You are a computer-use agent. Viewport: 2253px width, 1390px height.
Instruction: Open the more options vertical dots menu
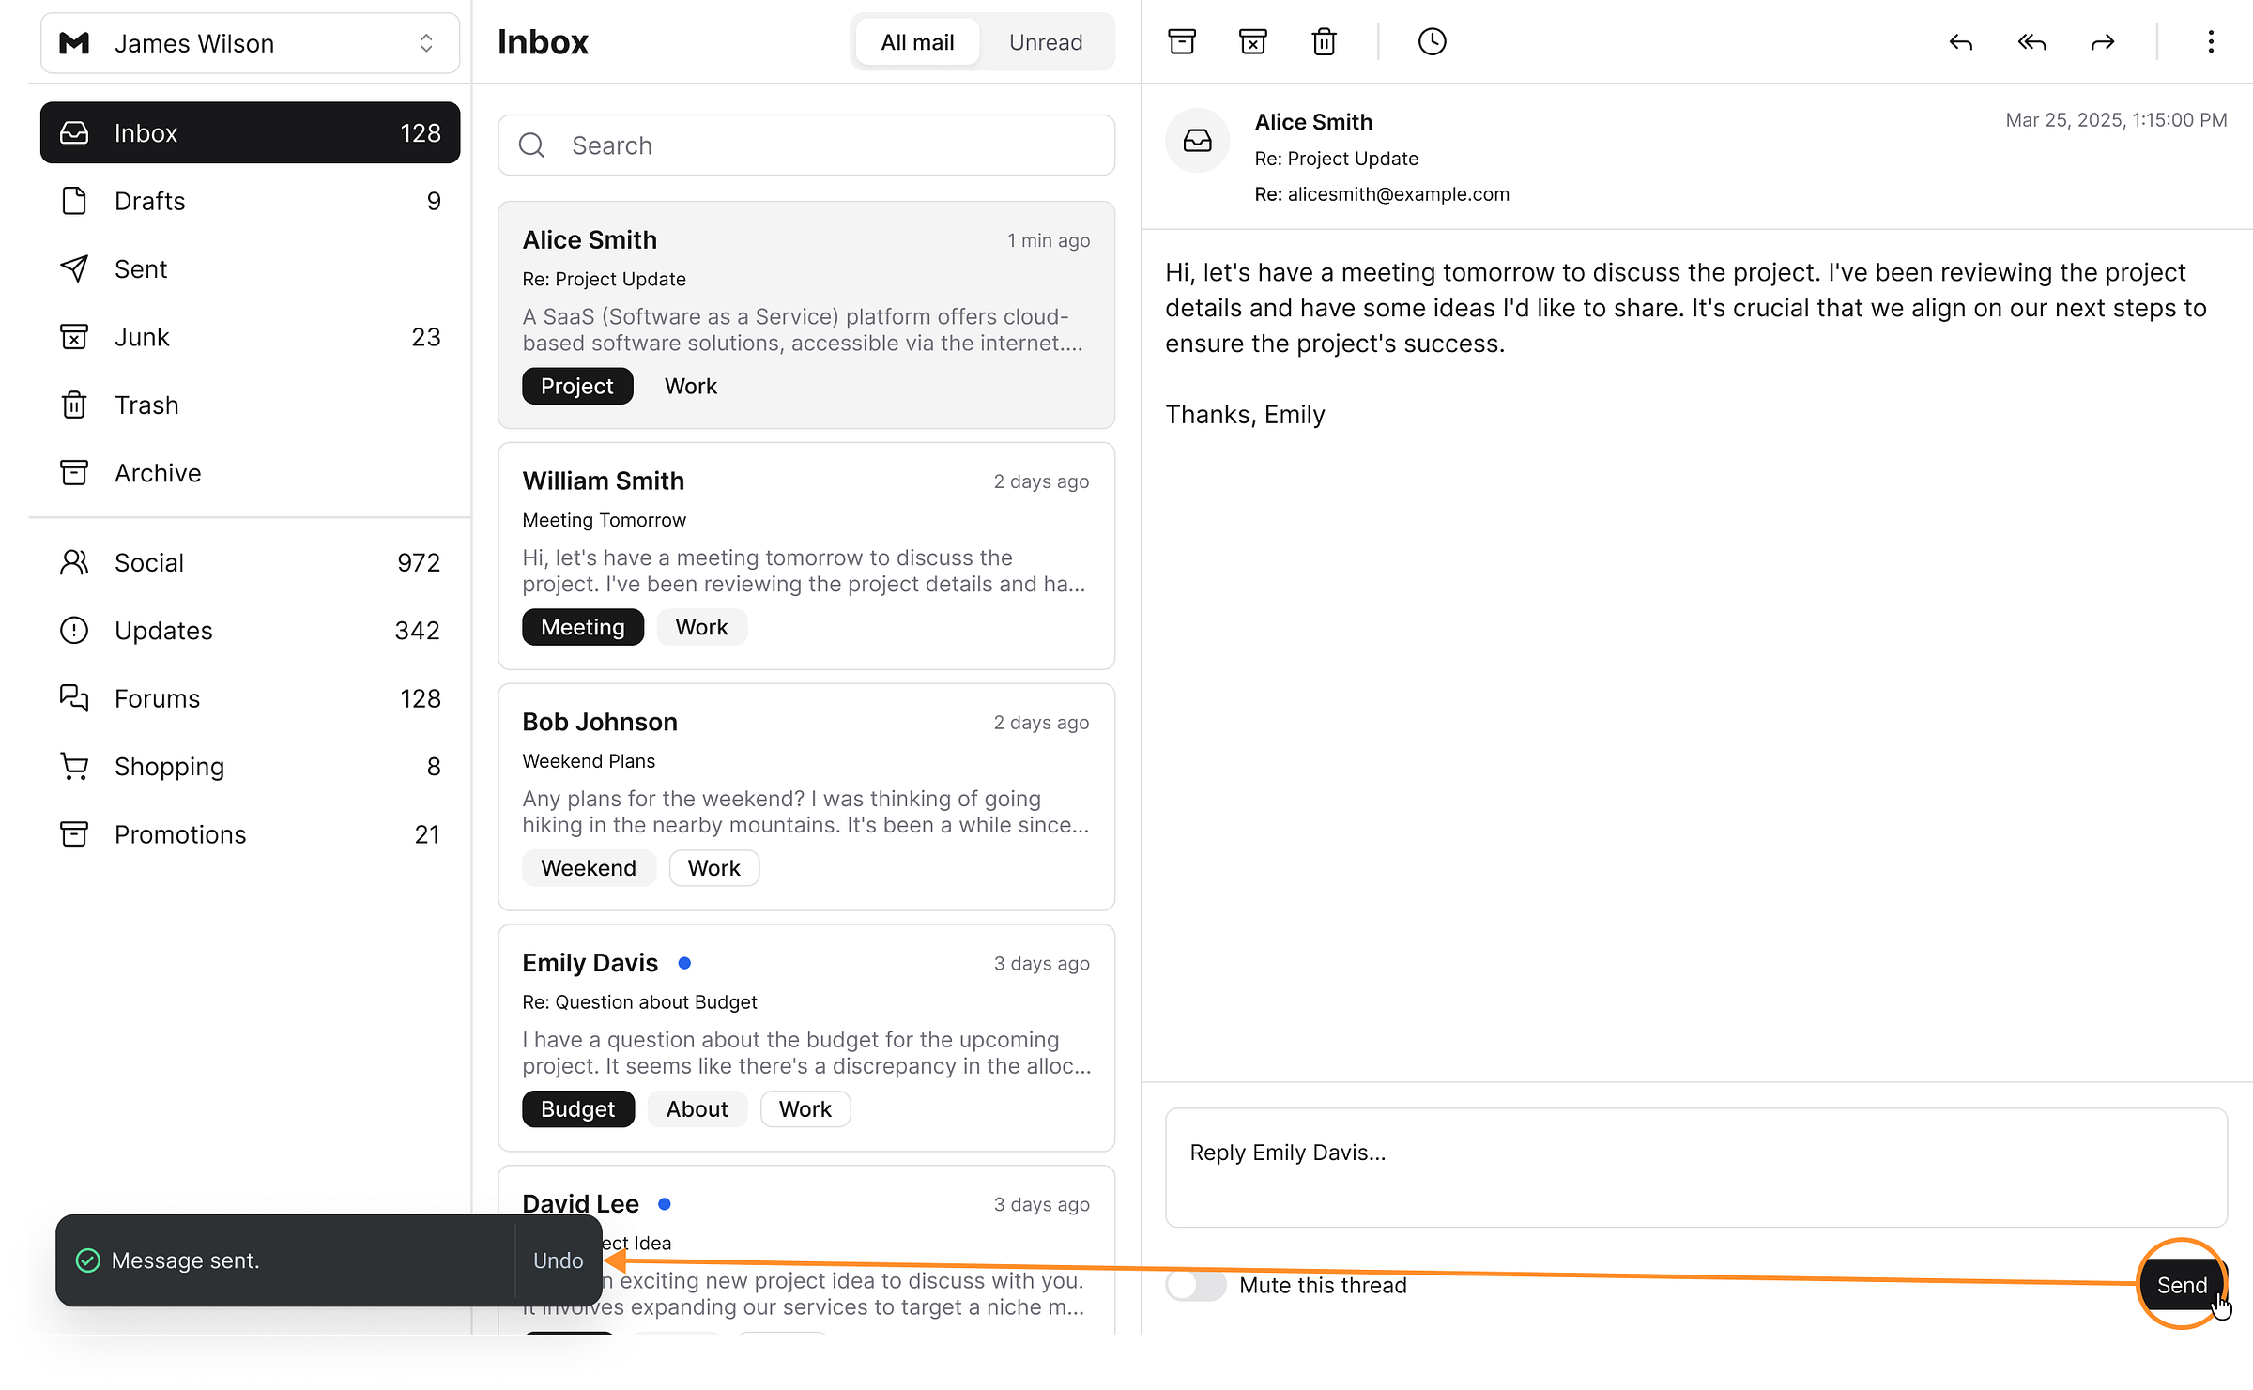point(2211,42)
